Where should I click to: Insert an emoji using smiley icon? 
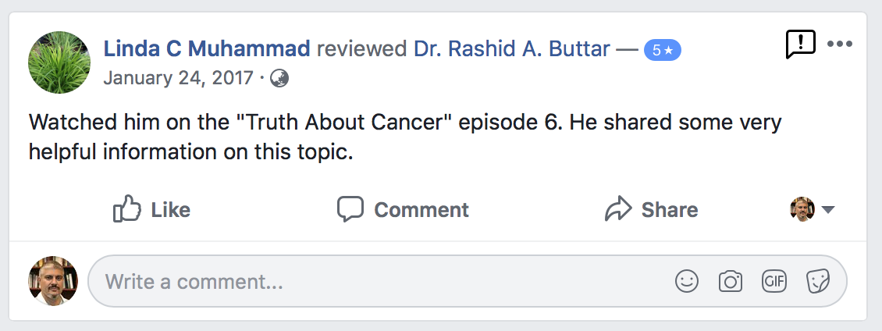click(x=687, y=281)
